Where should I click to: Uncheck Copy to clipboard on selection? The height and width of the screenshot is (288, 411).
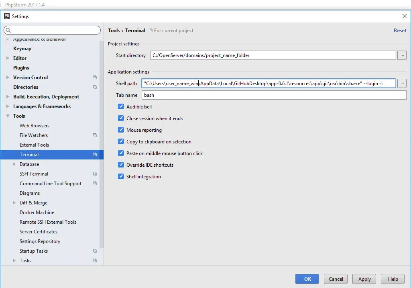121,141
